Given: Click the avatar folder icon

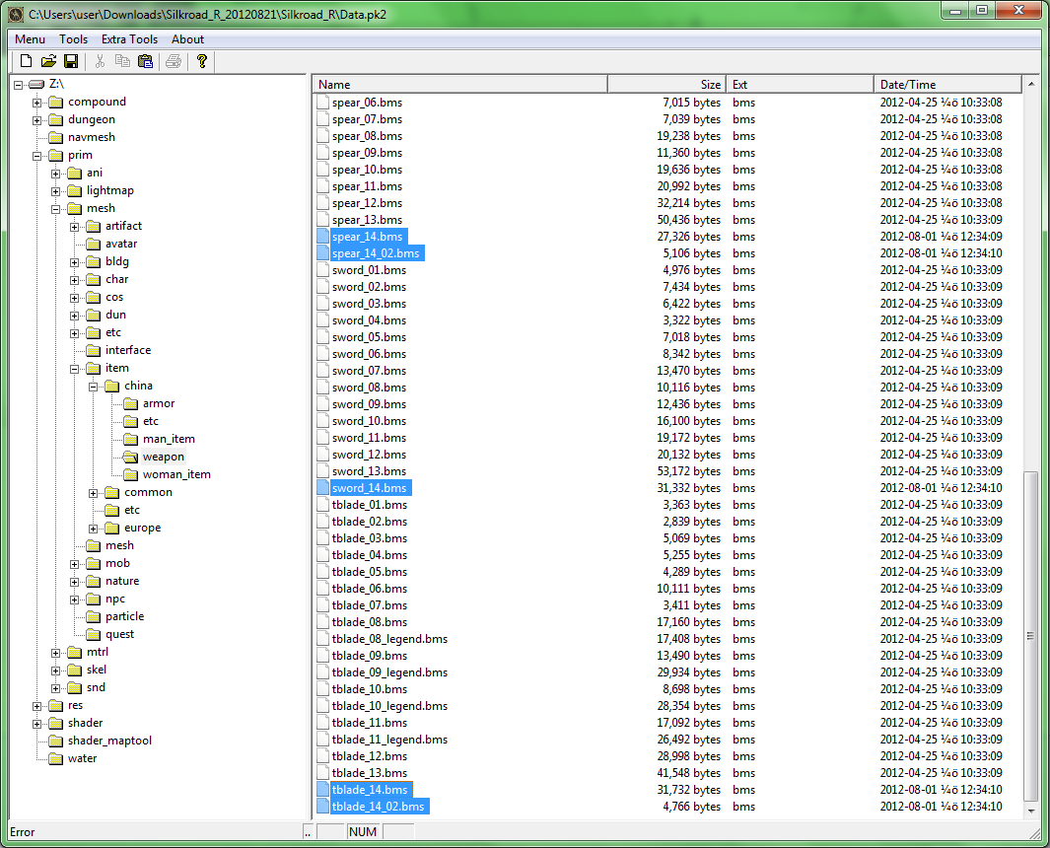Looking at the screenshot, I should 93,244.
